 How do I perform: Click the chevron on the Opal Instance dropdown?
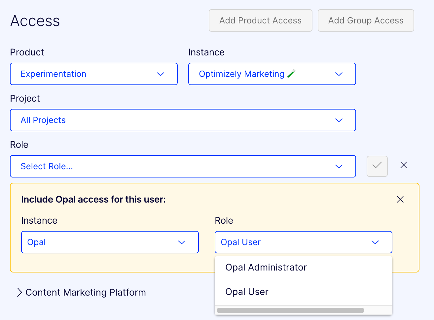(x=182, y=242)
